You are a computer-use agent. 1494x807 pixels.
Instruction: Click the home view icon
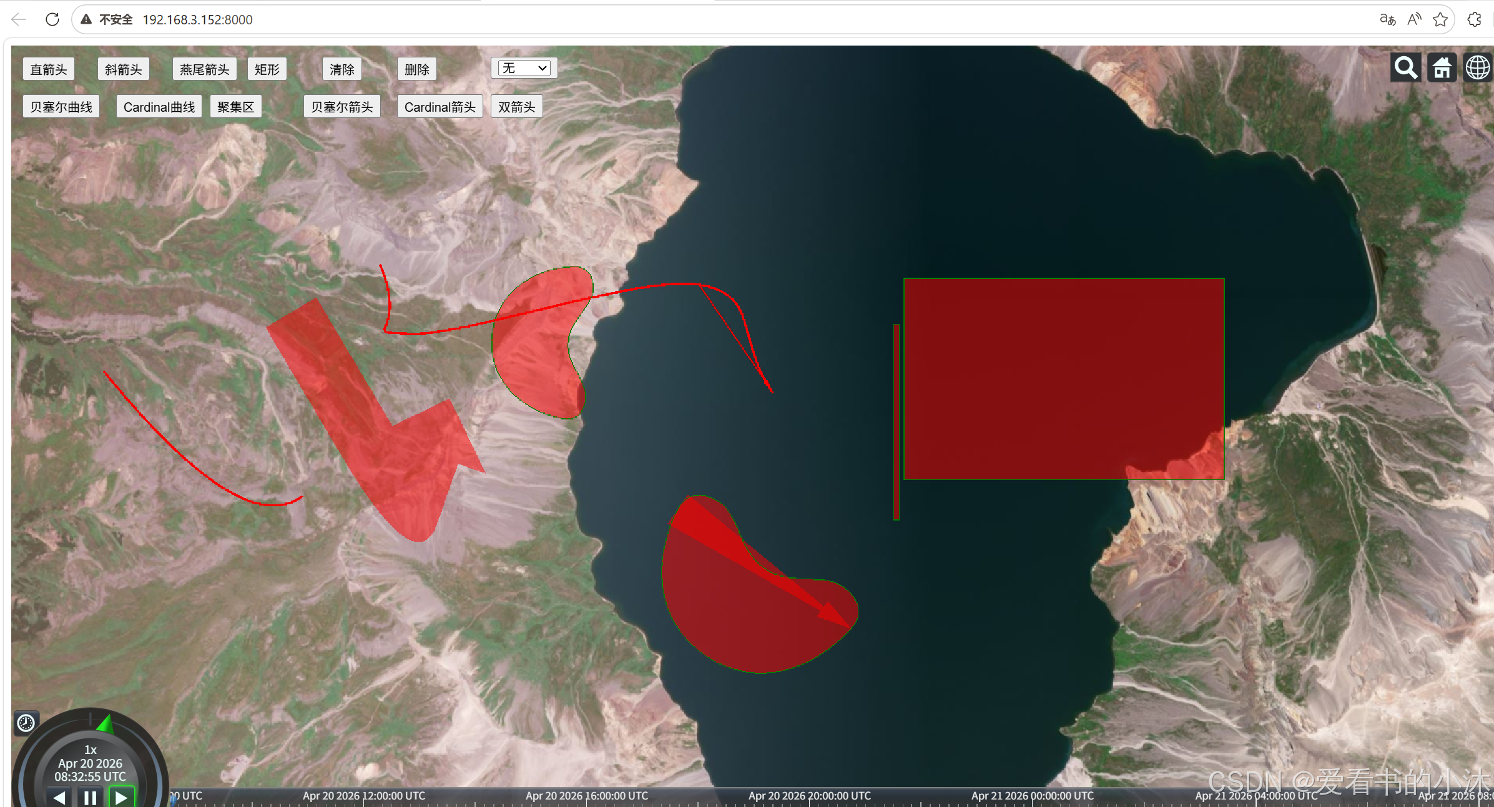1442,67
